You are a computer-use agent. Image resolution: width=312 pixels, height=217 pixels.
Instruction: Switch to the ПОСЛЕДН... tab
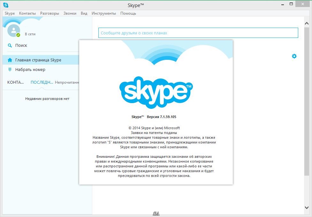(x=42, y=82)
